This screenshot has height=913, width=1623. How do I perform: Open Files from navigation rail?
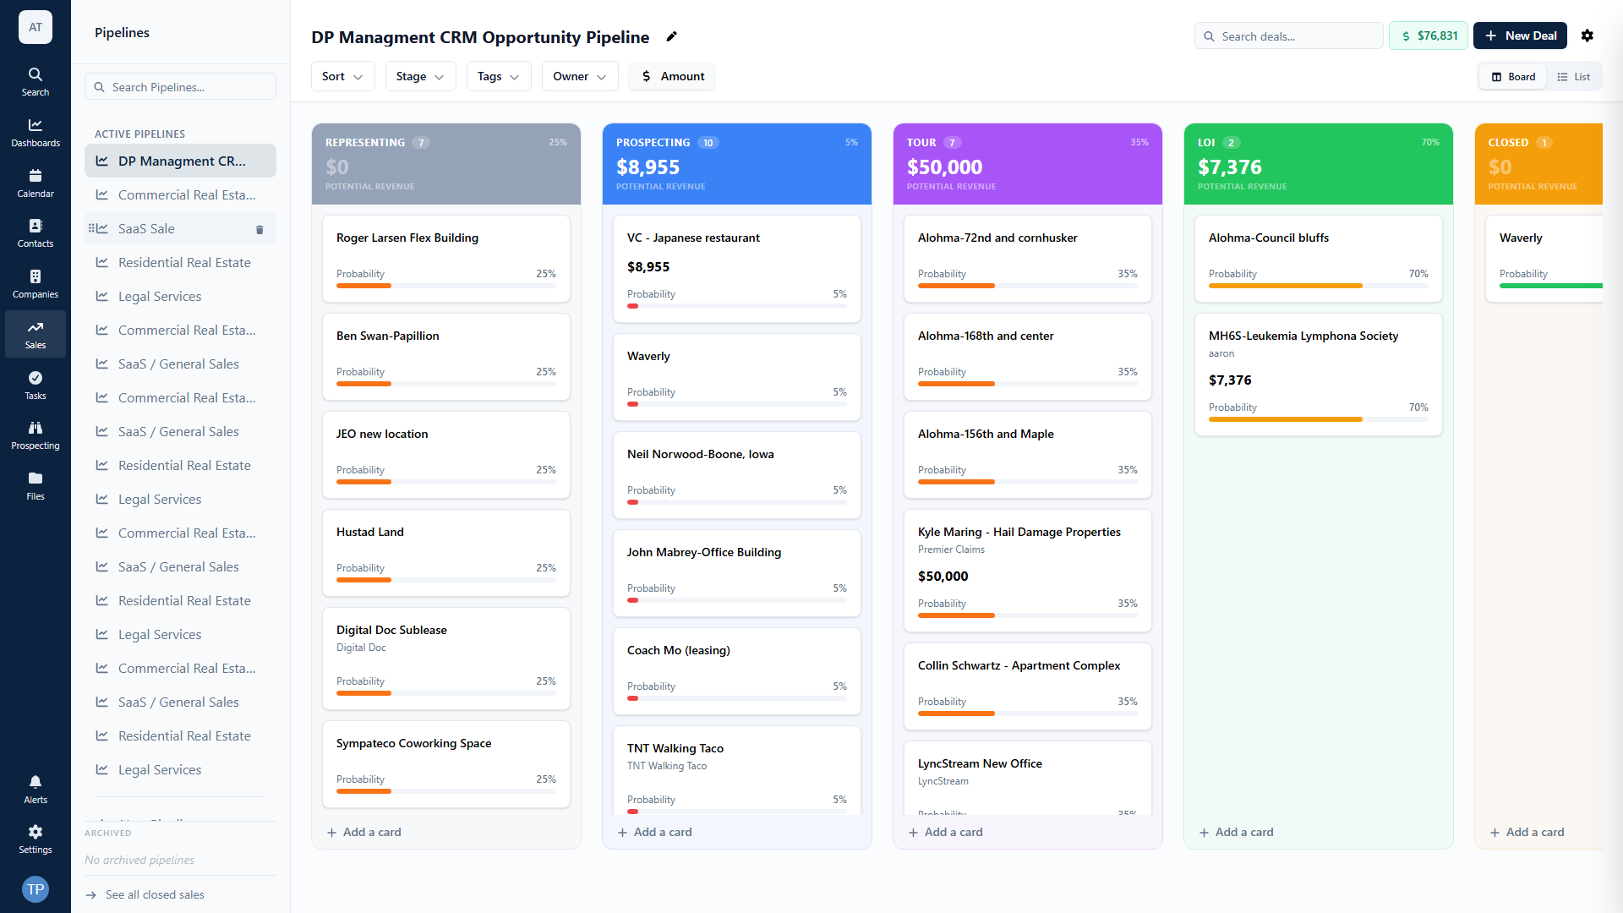tap(35, 486)
